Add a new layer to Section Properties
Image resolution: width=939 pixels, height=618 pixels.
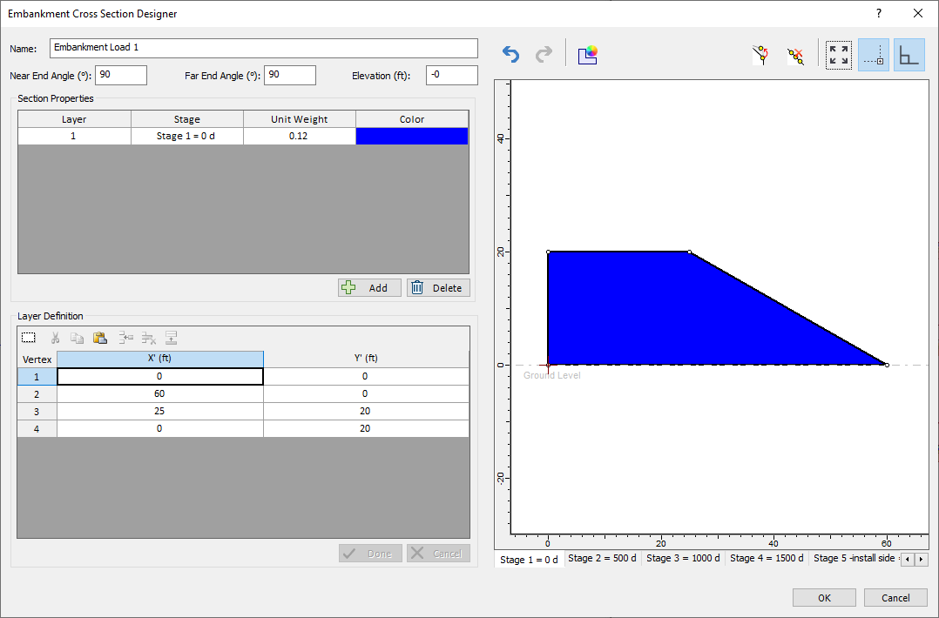tap(369, 287)
